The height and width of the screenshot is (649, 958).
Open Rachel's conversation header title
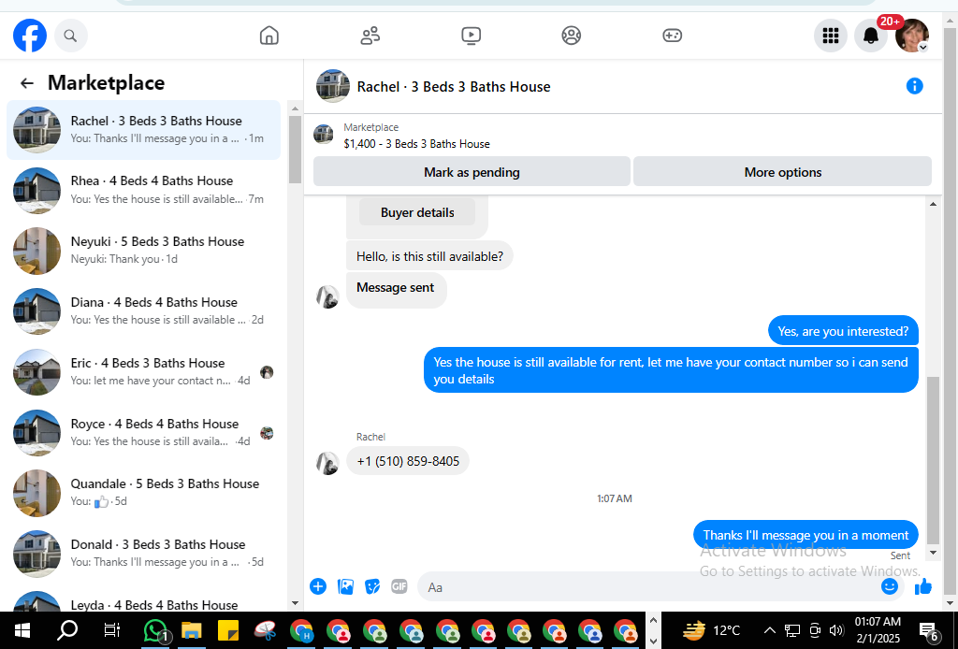[454, 87]
